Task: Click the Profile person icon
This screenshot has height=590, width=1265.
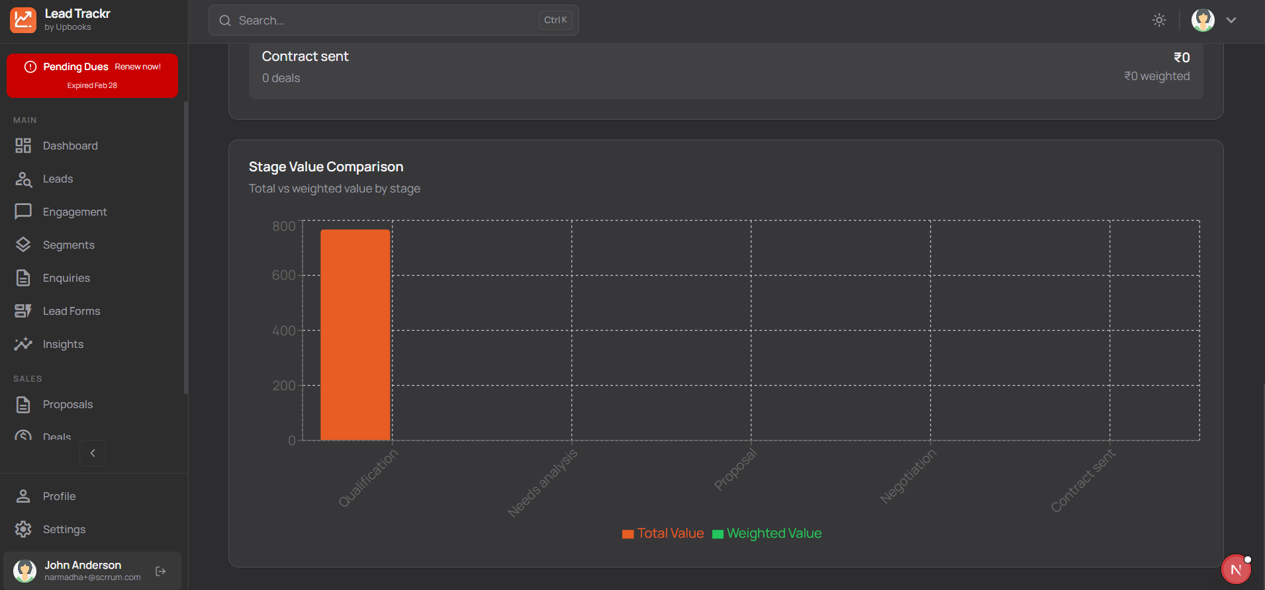Action: tap(23, 496)
